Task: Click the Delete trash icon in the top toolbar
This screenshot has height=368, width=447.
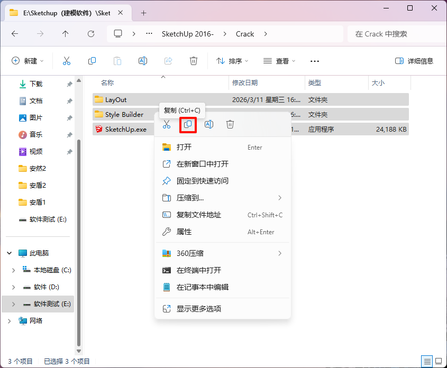Action: tap(194, 61)
